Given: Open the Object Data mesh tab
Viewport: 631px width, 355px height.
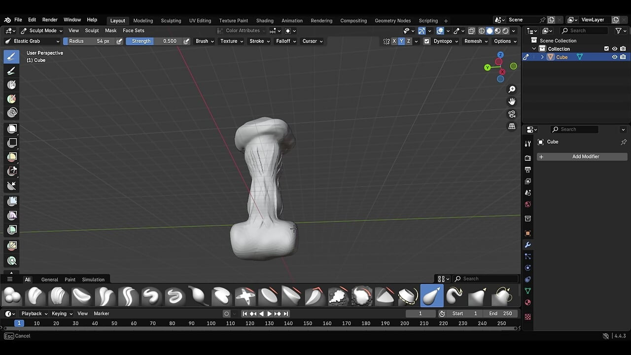Looking at the screenshot, I should (528, 291).
